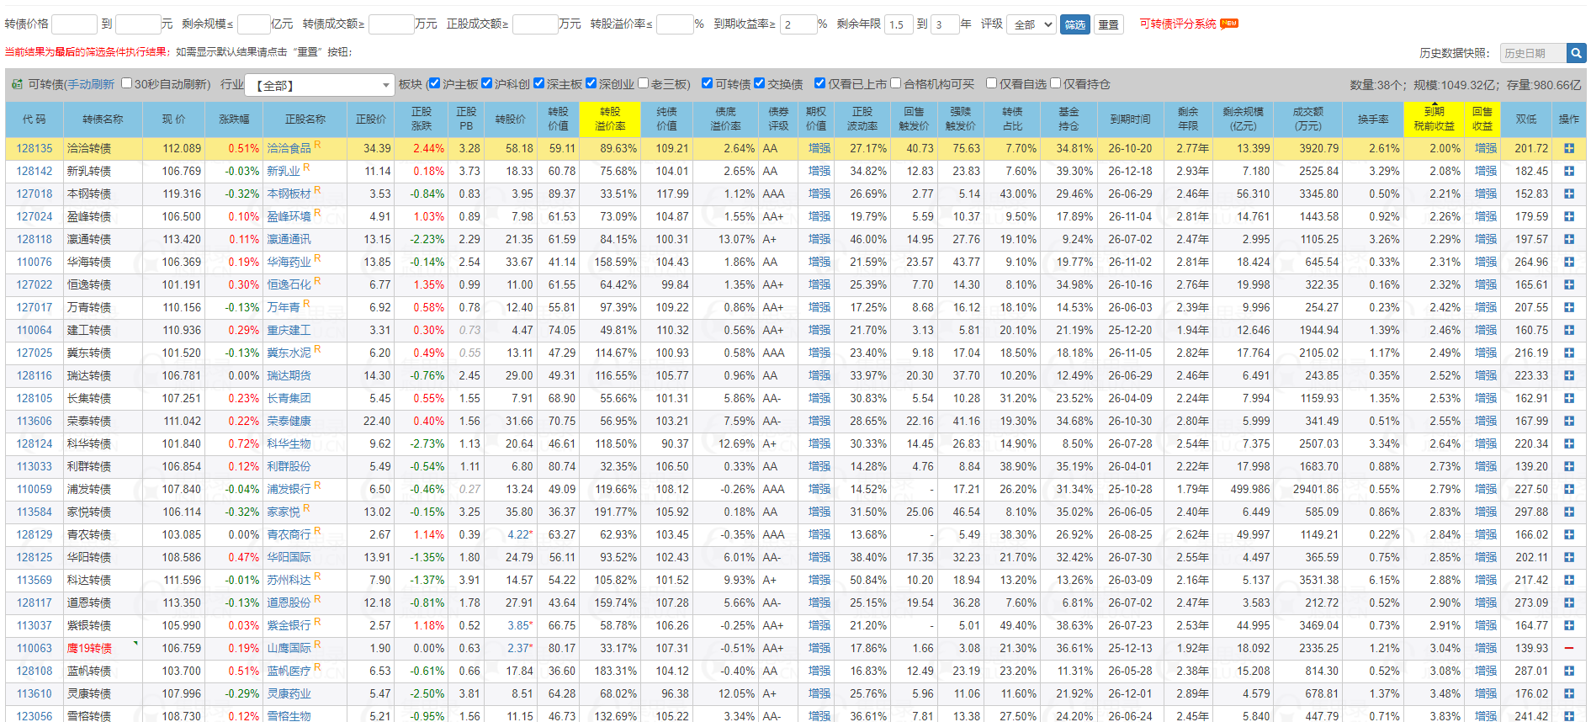Add 新乳转债 row using plus icon
1591x722 pixels.
pyautogui.click(x=1568, y=171)
